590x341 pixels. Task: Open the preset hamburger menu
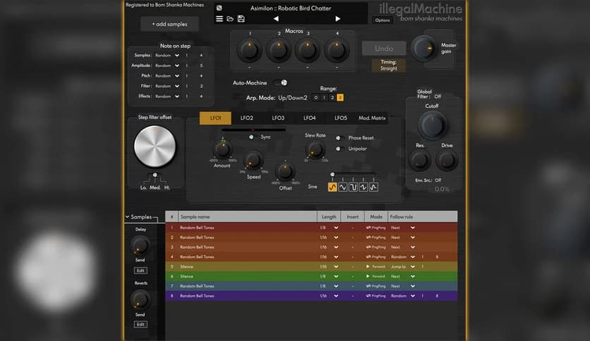[219, 18]
